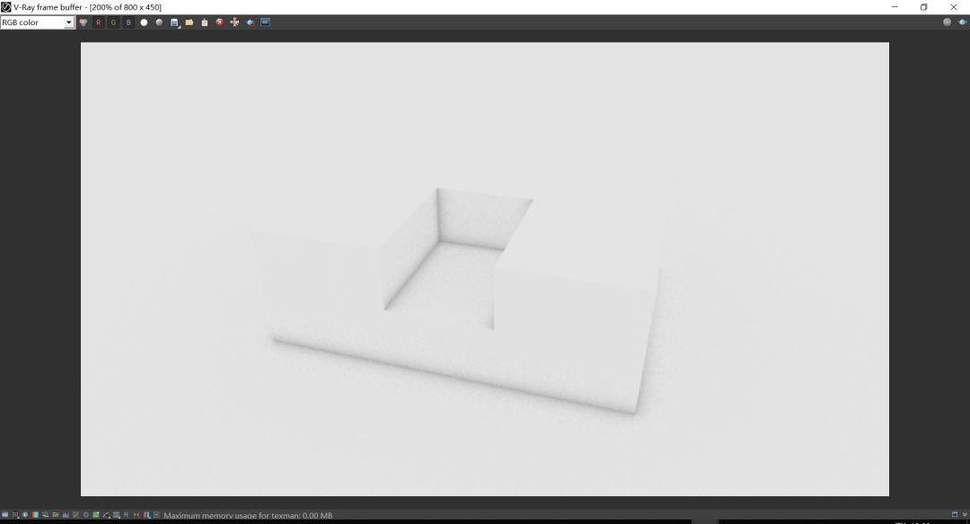Show the corrections control panel

point(4,515)
